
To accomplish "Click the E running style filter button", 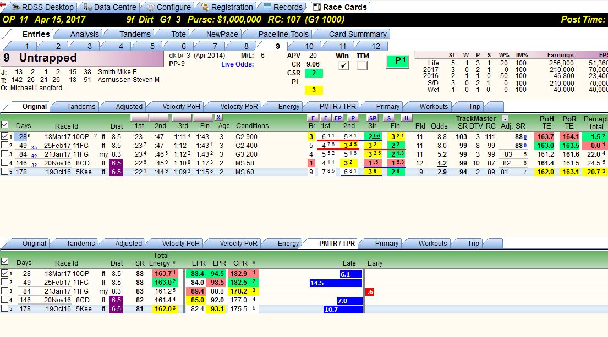I will coord(326,118).
